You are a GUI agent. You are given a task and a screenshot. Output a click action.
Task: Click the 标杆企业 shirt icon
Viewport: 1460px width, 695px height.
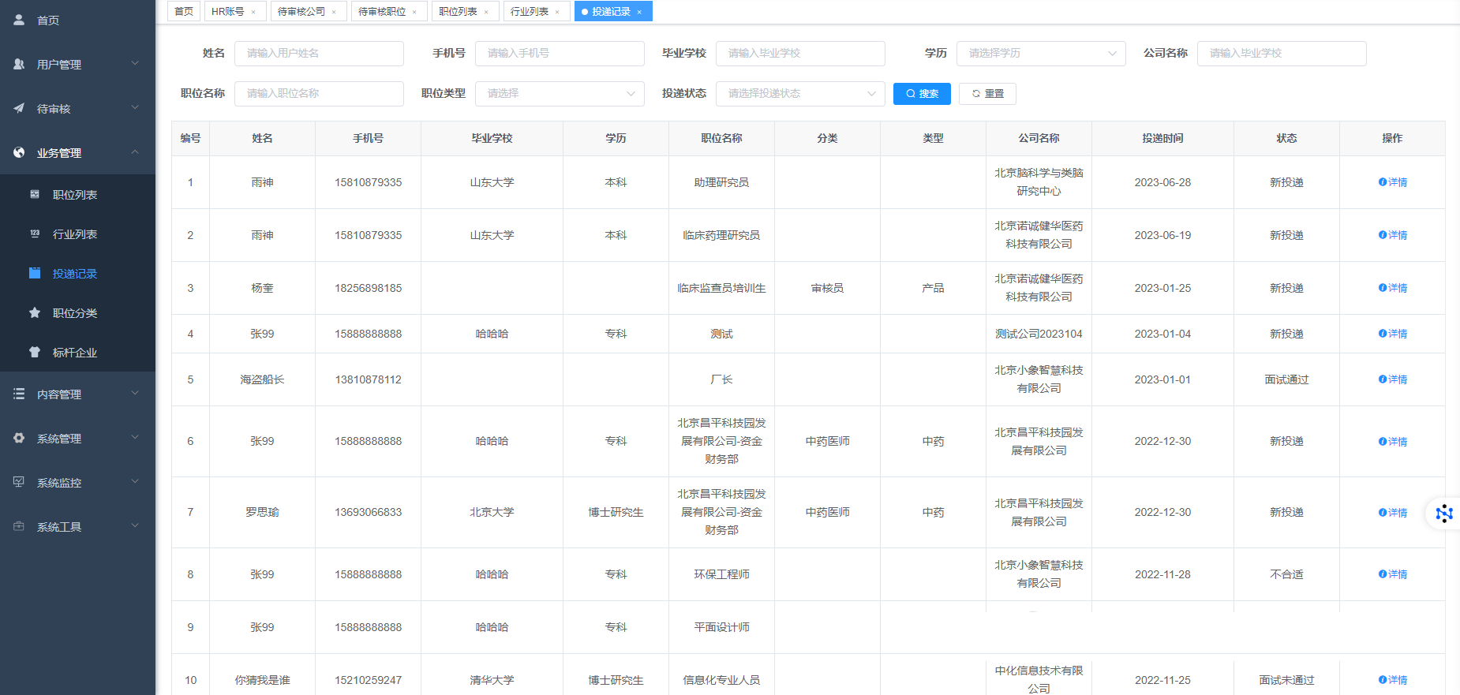click(x=35, y=352)
